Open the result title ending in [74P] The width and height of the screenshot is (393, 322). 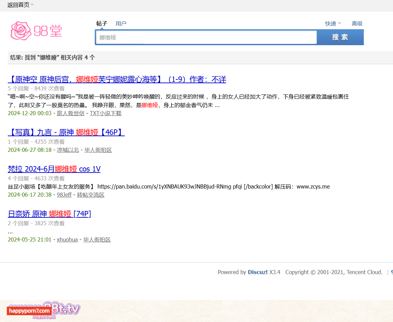click(49, 214)
